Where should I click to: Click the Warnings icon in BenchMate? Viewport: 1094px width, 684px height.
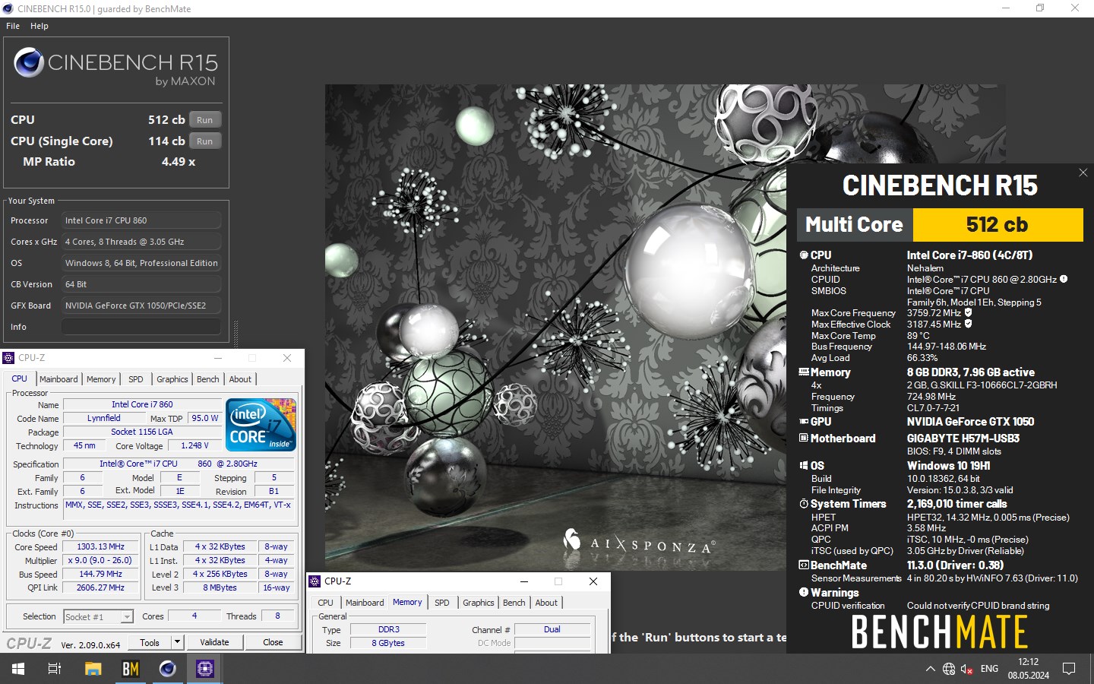(x=804, y=593)
